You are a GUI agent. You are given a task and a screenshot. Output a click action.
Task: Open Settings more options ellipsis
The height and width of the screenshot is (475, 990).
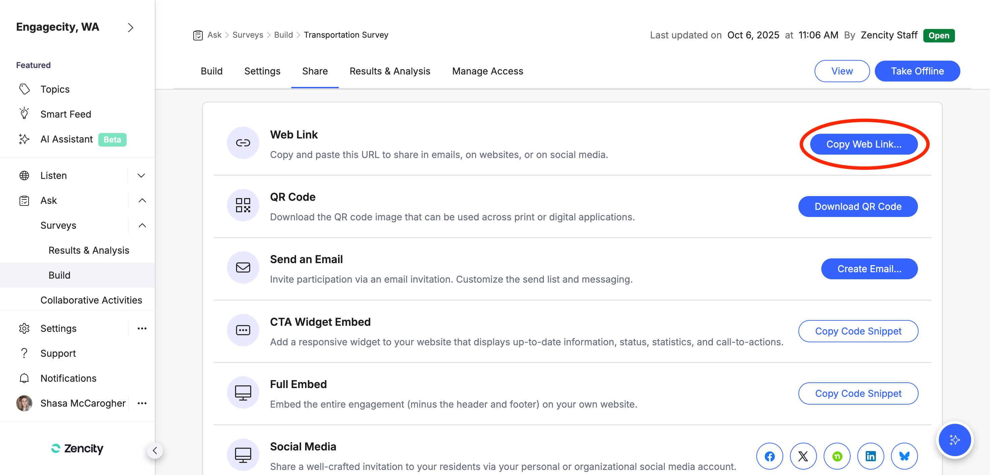(x=142, y=328)
